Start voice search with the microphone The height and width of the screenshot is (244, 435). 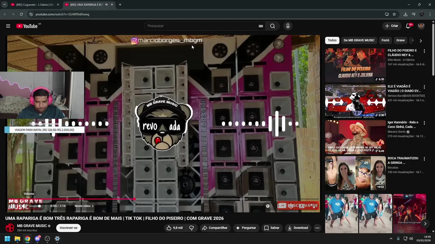click(x=288, y=26)
